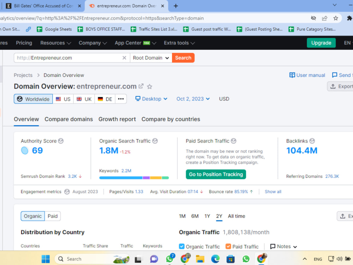The height and width of the screenshot is (265, 353).
Task: Uncheck the Organic Traffic checkbox
Action: coord(181,247)
